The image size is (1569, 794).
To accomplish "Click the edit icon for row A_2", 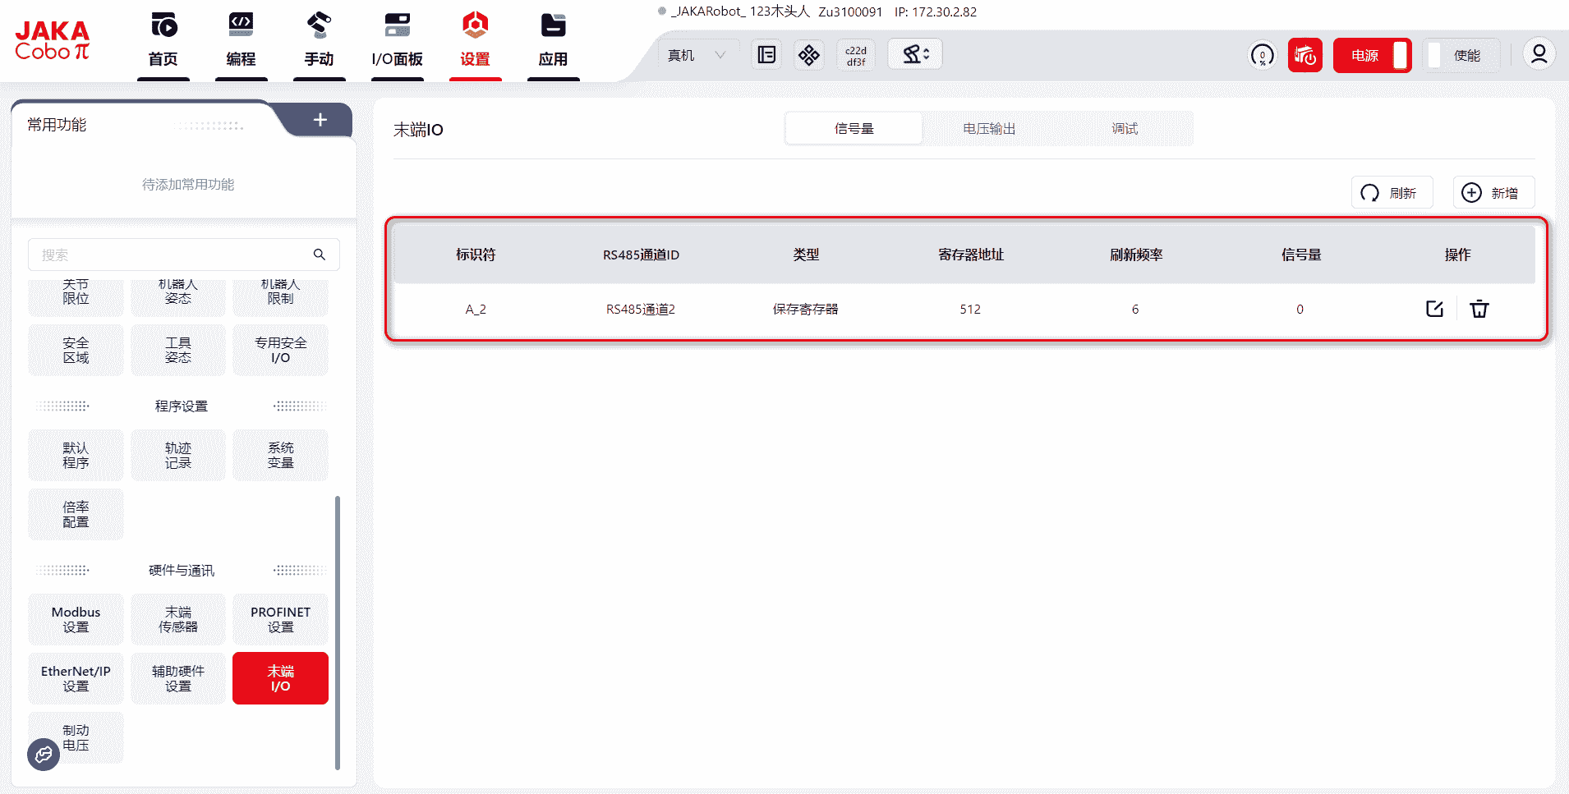I will (x=1434, y=309).
